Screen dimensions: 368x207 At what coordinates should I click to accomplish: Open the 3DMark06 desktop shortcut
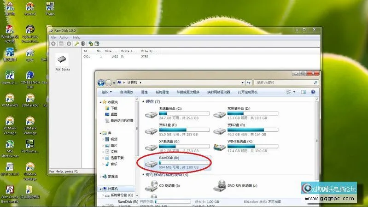(30, 101)
